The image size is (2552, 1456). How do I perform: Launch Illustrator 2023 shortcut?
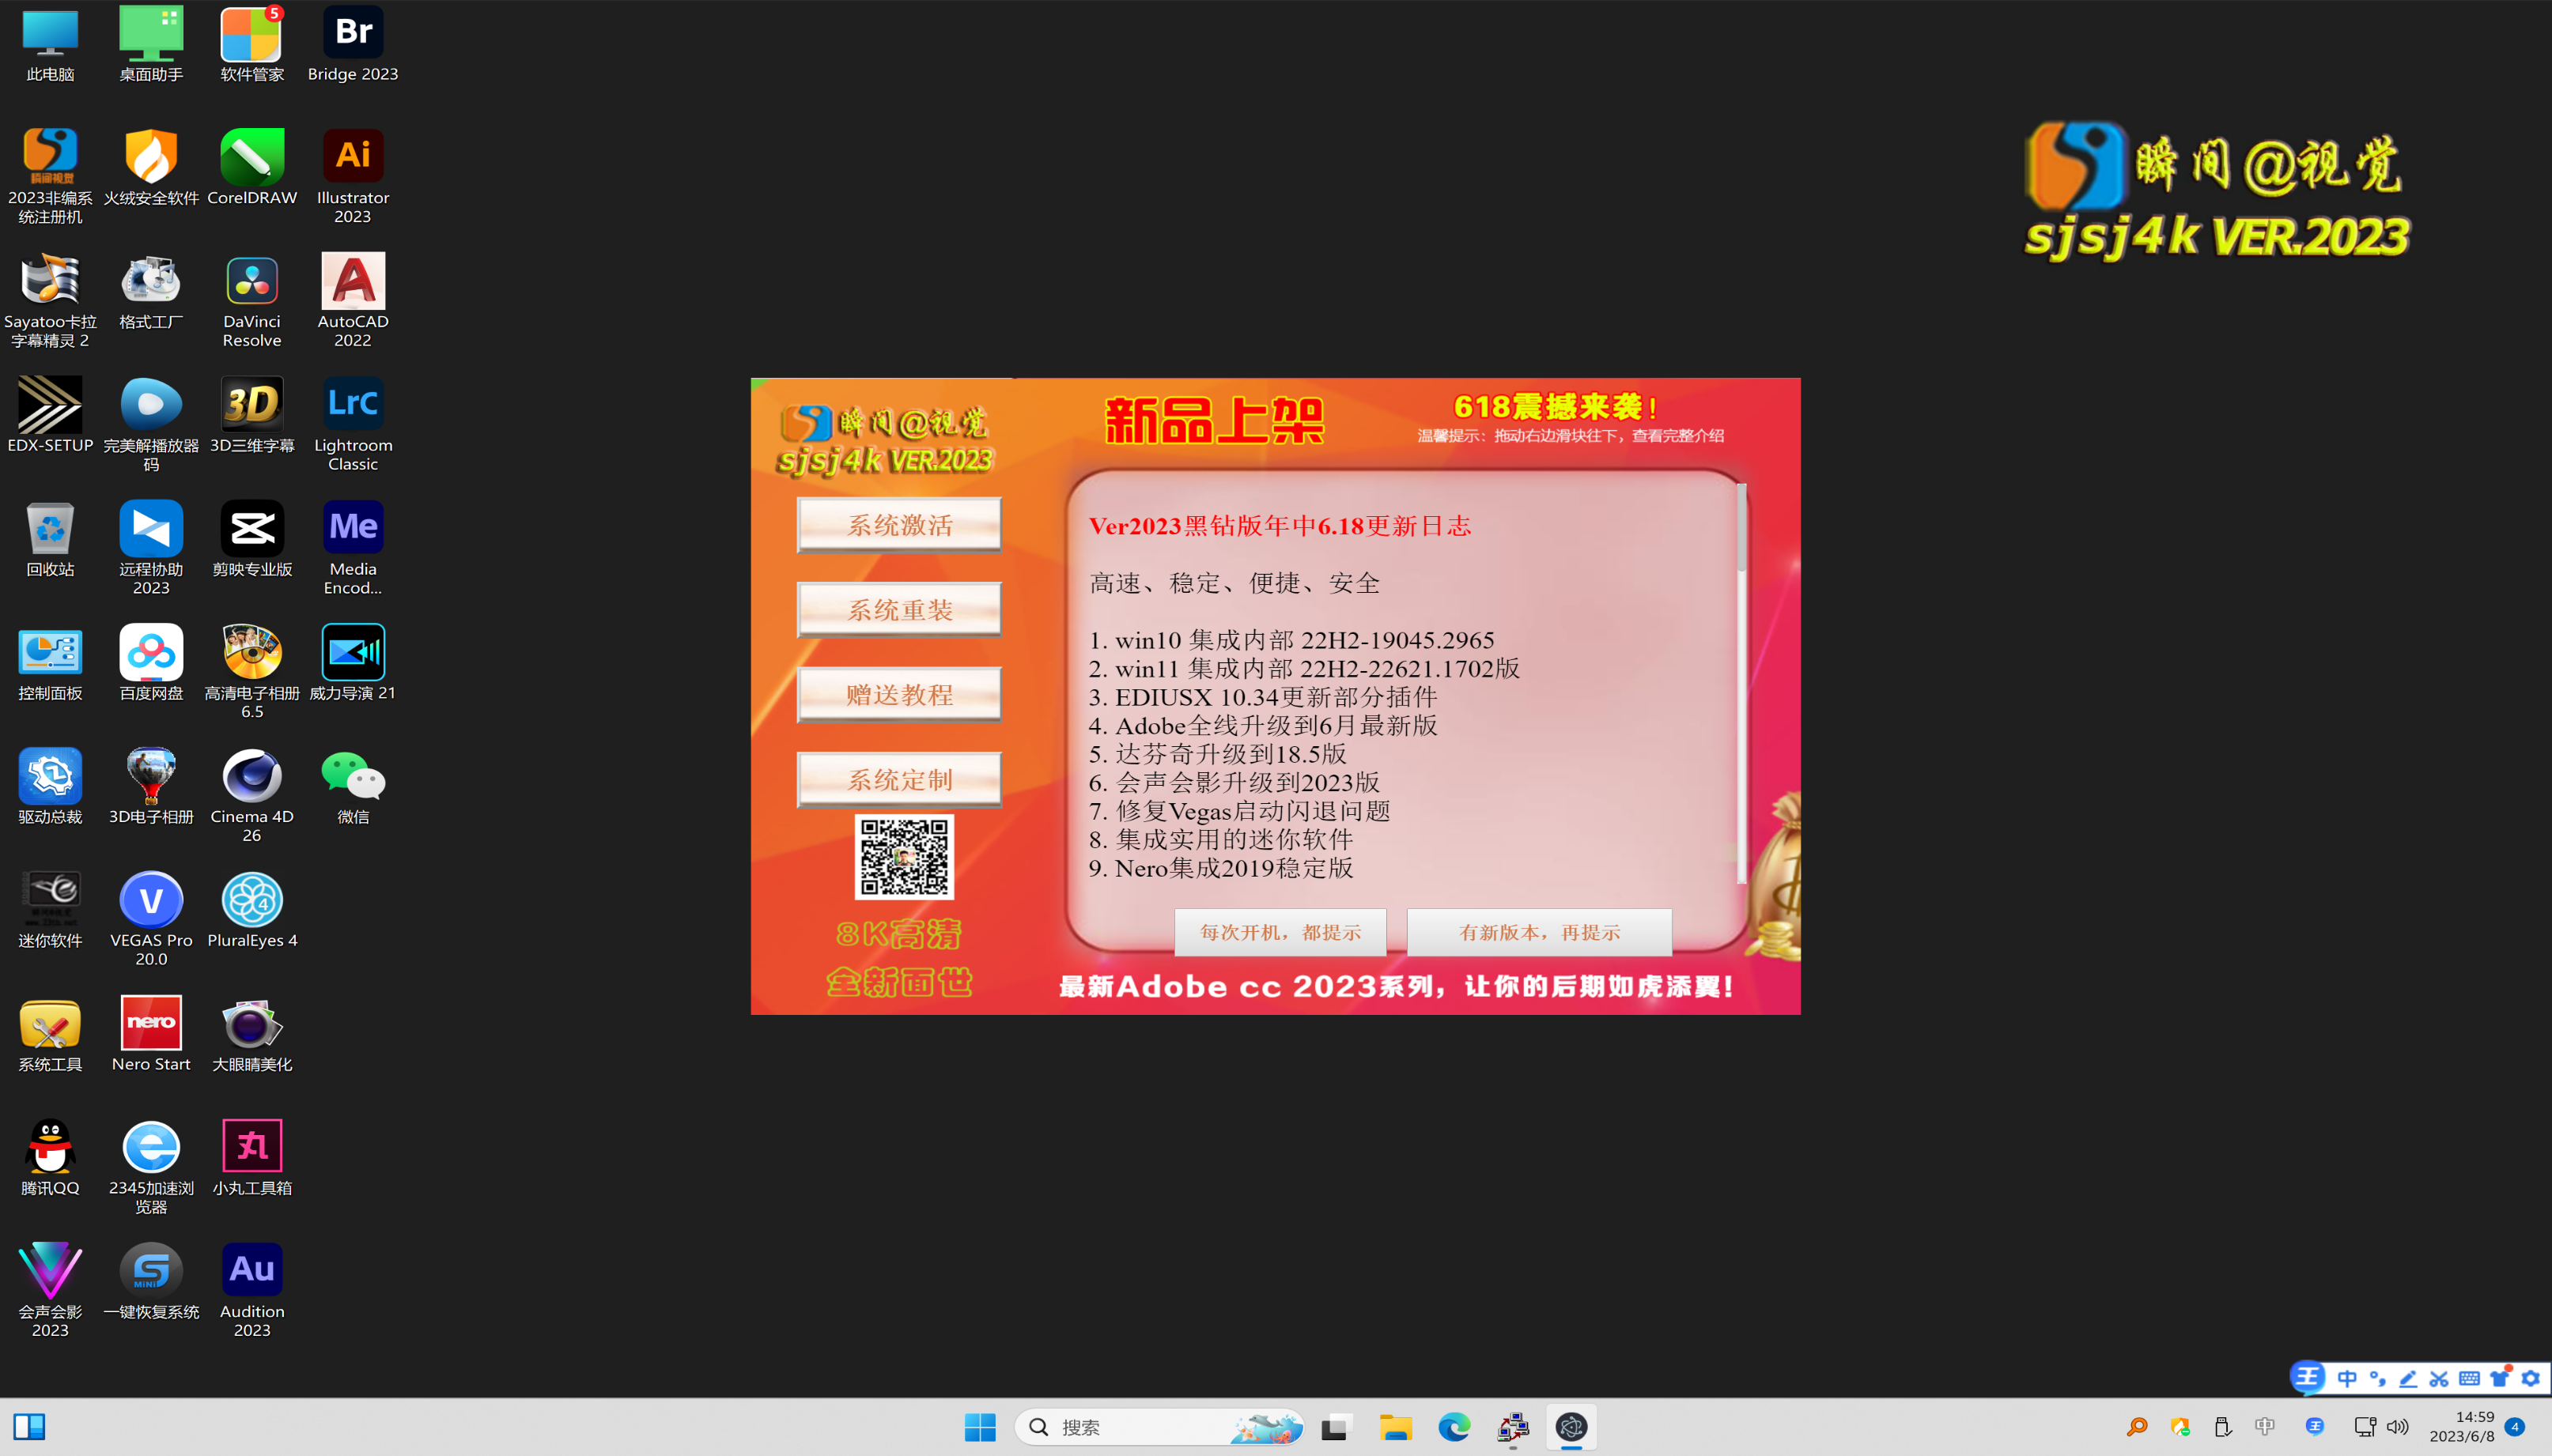(352, 176)
